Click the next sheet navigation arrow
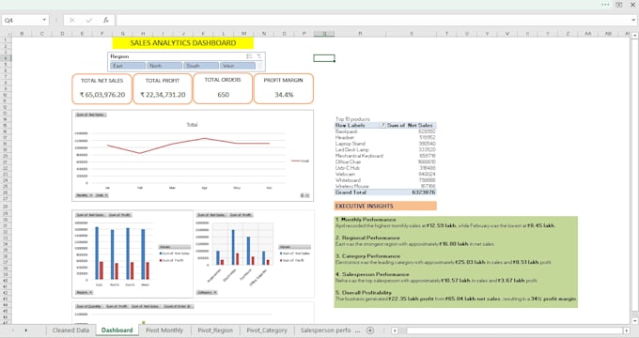 pos(26,330)
